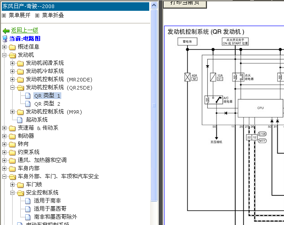The image size is (284, 225).
Task: Expand the 约束系统 folder node
Action: [x=4, y=152]
